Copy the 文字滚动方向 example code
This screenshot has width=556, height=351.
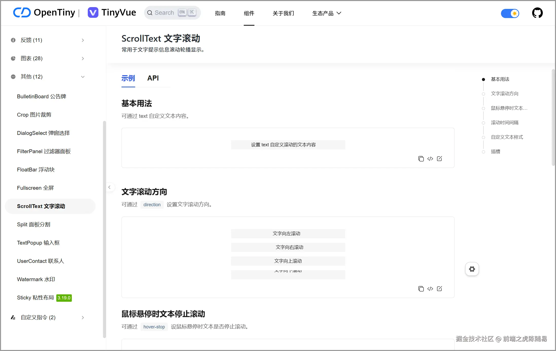click(421, 289)
